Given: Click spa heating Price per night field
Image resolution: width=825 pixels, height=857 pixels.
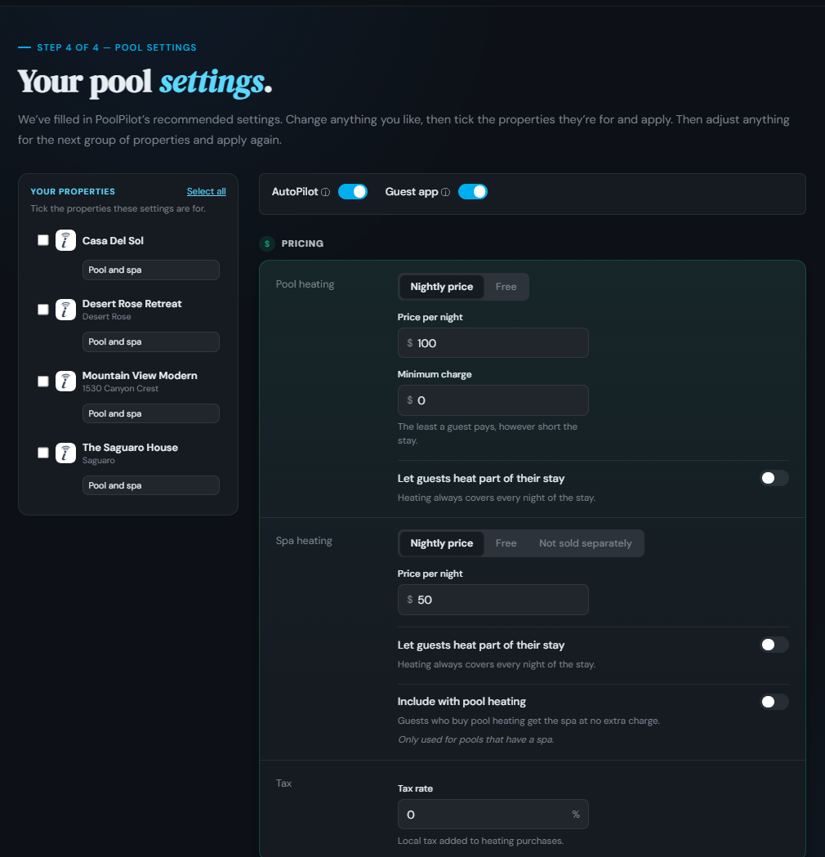Looking at the screenshot, I should (x=493, y=600).
